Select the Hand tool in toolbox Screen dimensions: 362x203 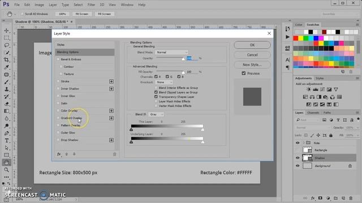(6, 162)
